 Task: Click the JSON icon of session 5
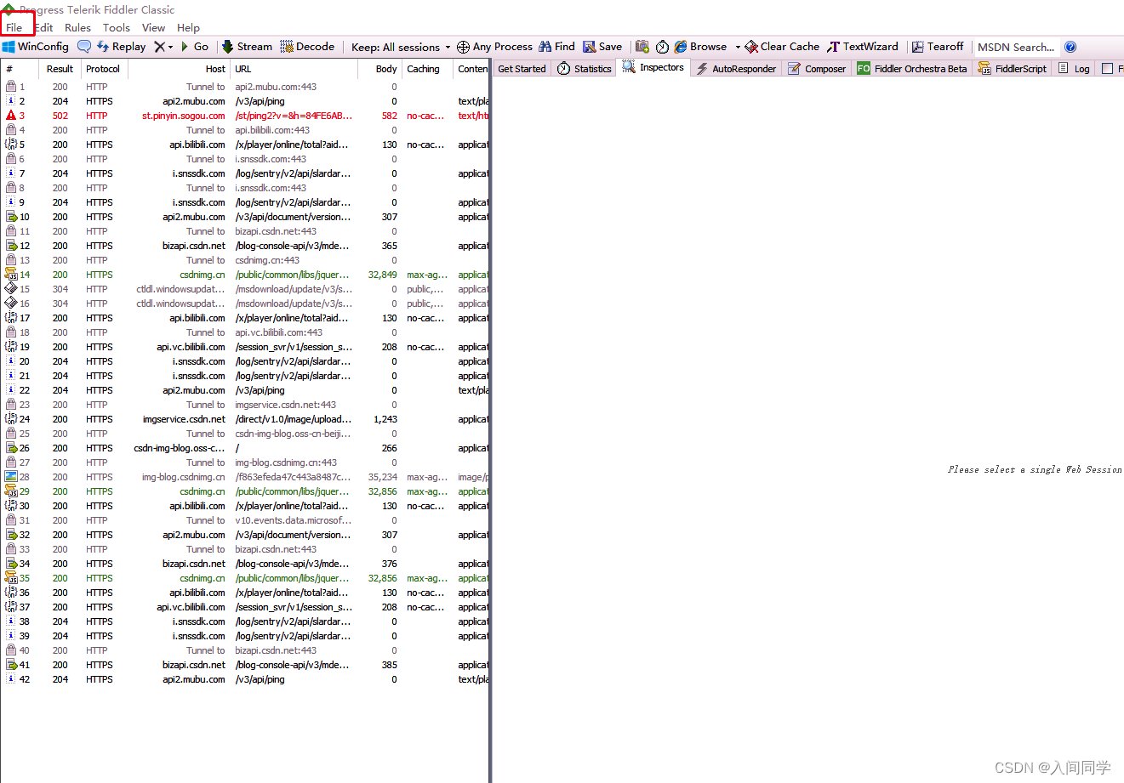[x=11, y=144]
